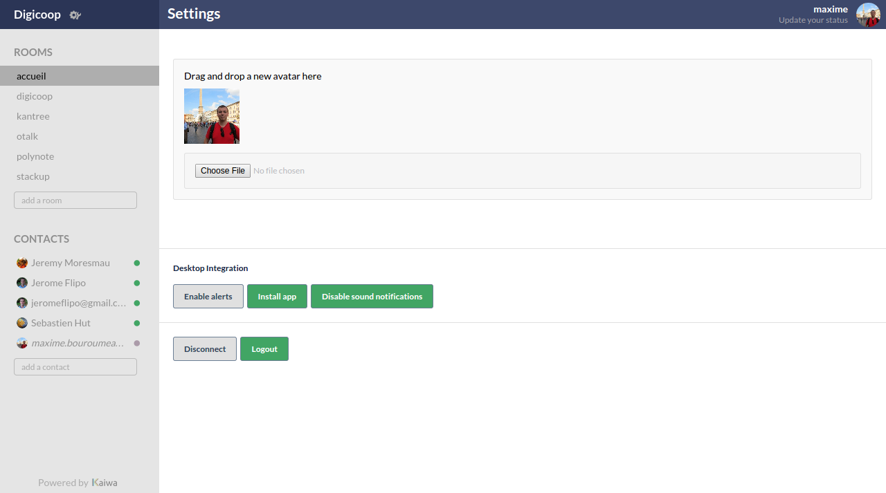Disable sound notifications
Viewport: 886px width, 493px height.
372,296
